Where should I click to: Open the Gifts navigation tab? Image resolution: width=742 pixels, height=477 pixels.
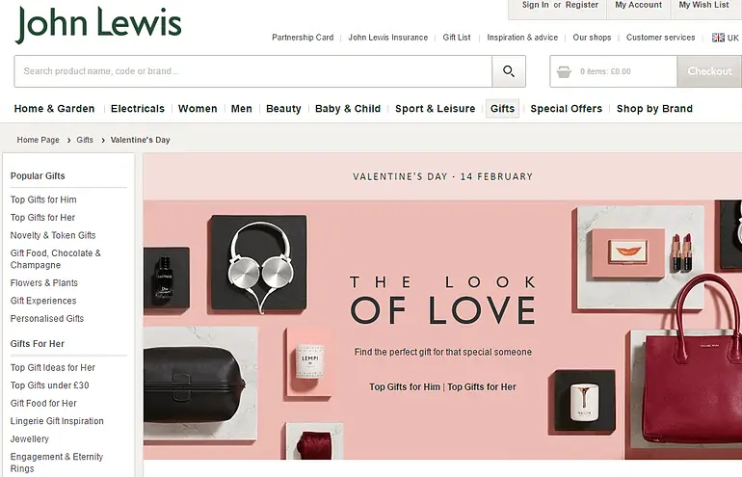point(502,108)
